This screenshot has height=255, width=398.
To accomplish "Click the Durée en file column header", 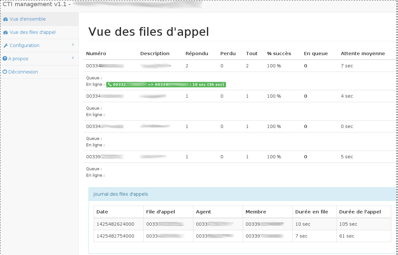I will click(x=311, y=212).
